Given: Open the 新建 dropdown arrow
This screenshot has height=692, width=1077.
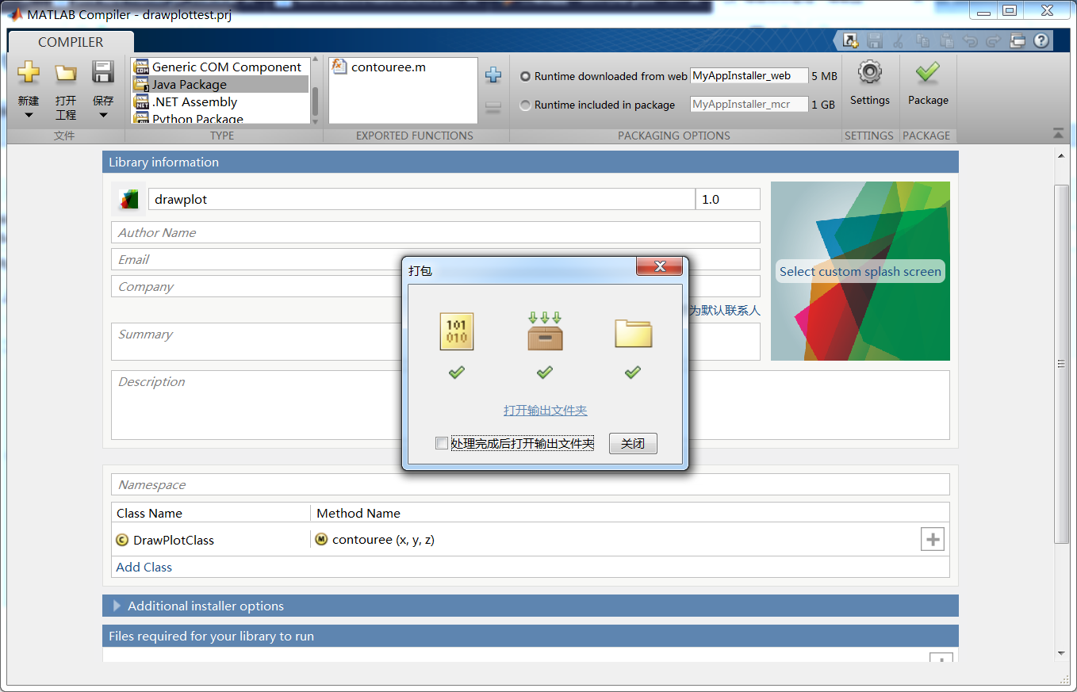Looking at the screenshot, I should coord(29,115).
